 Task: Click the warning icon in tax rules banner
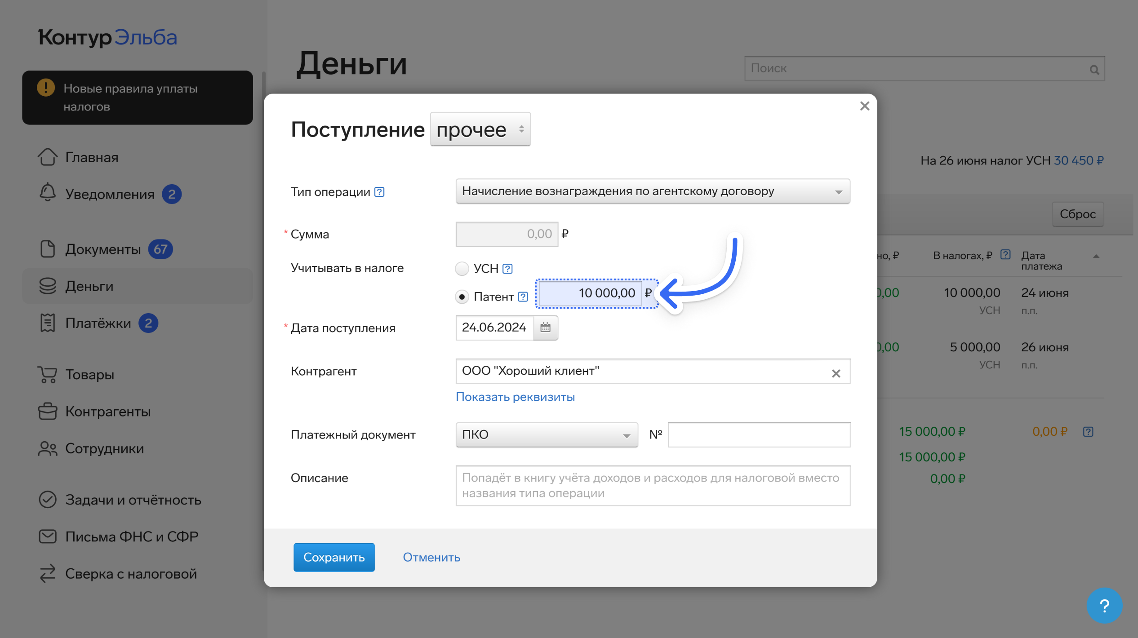[45, 88]
